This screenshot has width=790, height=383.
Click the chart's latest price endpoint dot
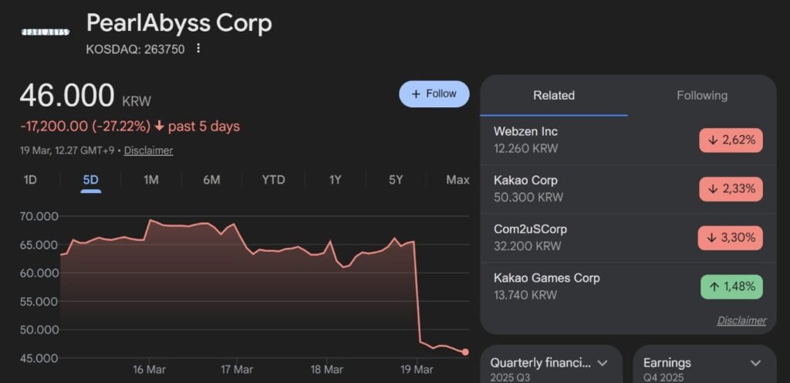465,352
